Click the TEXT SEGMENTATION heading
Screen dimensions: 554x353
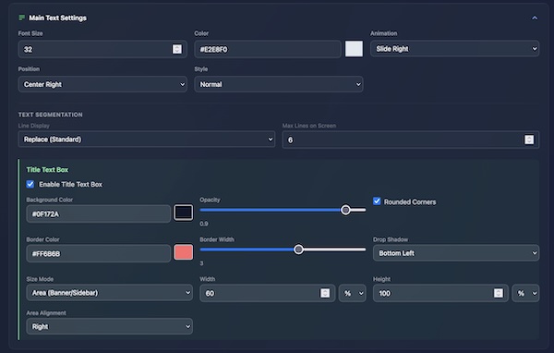click(51, 115)
